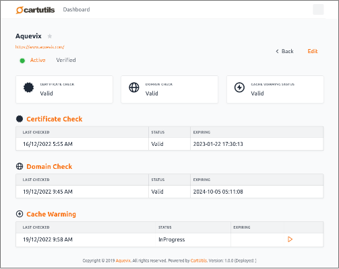The width and height of the screenshot is (339, 269).
Task: Click the Active status label
Action: pos(38,60)
